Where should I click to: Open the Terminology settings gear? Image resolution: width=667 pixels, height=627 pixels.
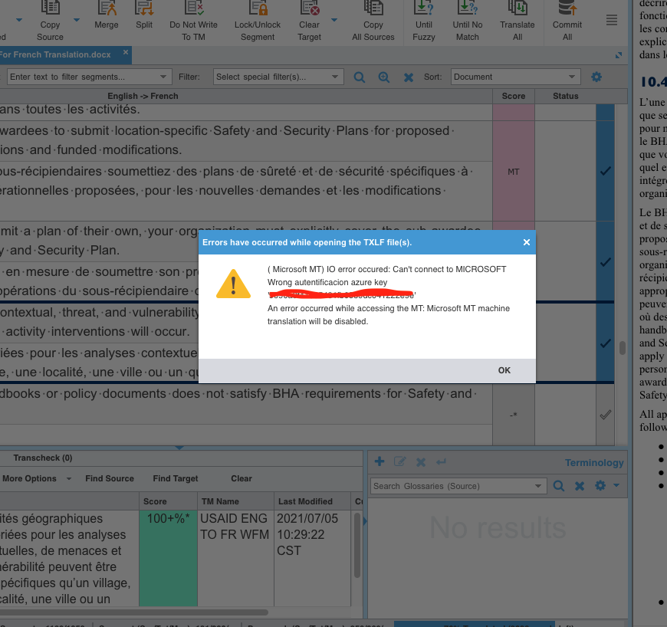[x=600, y=485]
